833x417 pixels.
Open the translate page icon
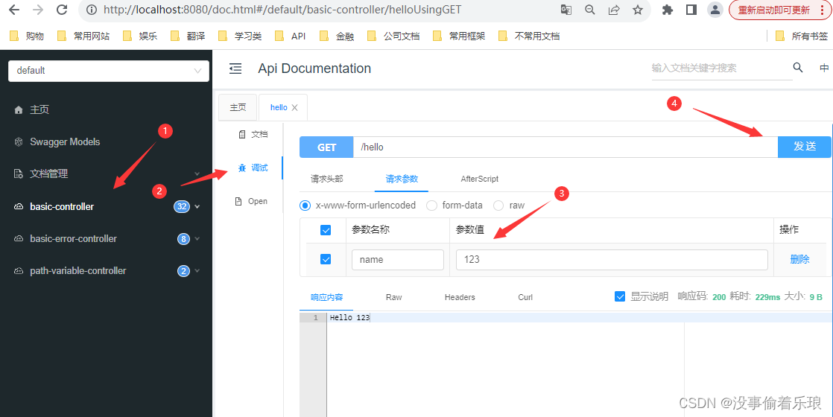click(x=567, y=10)
